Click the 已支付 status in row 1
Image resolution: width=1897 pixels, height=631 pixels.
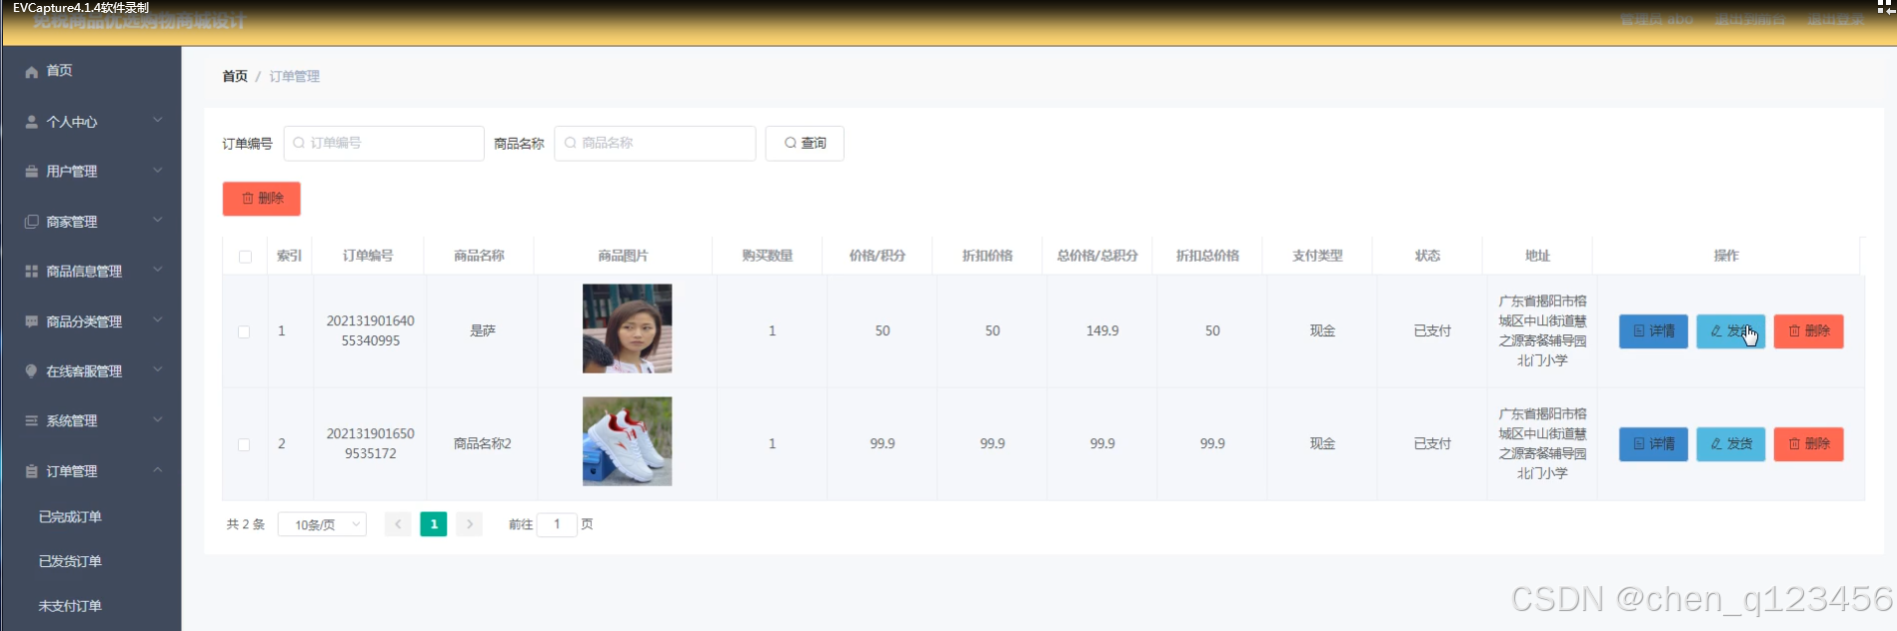(x=1432, y=331)
